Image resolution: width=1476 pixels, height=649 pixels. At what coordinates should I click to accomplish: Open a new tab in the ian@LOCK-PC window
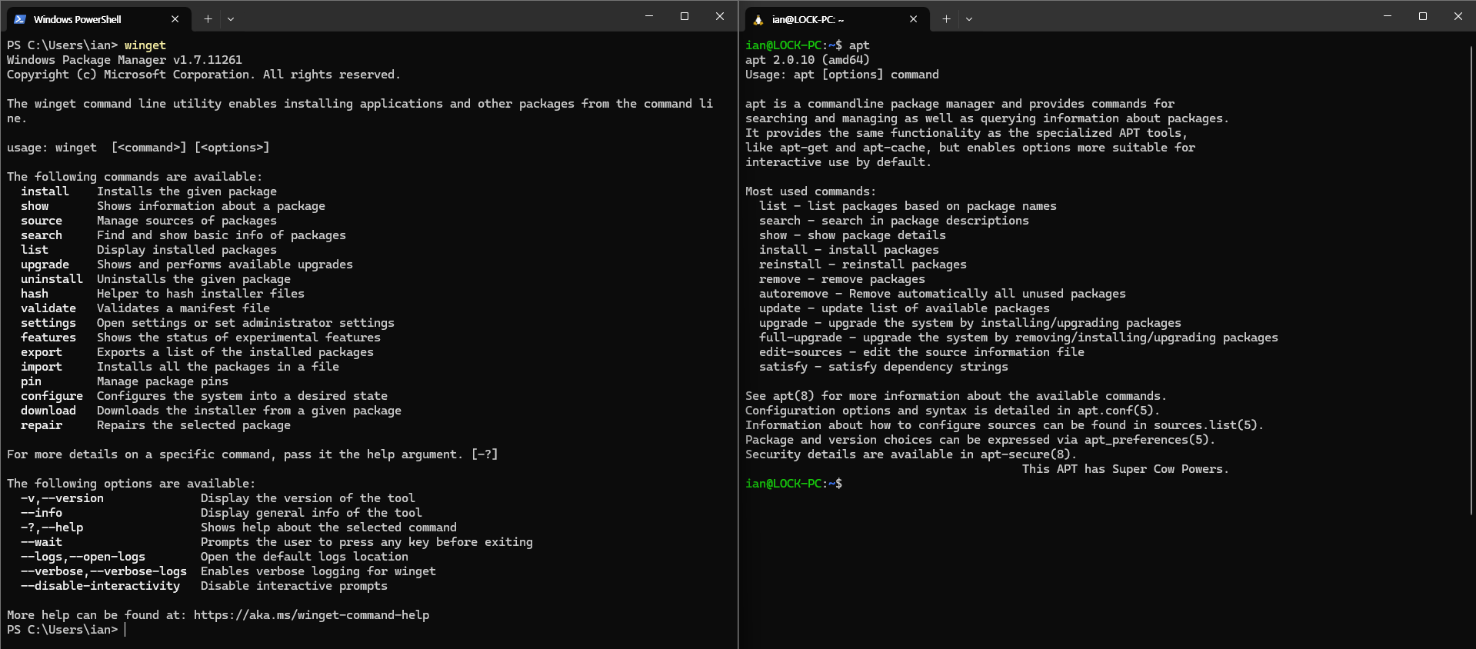click(x=946, y=19)
